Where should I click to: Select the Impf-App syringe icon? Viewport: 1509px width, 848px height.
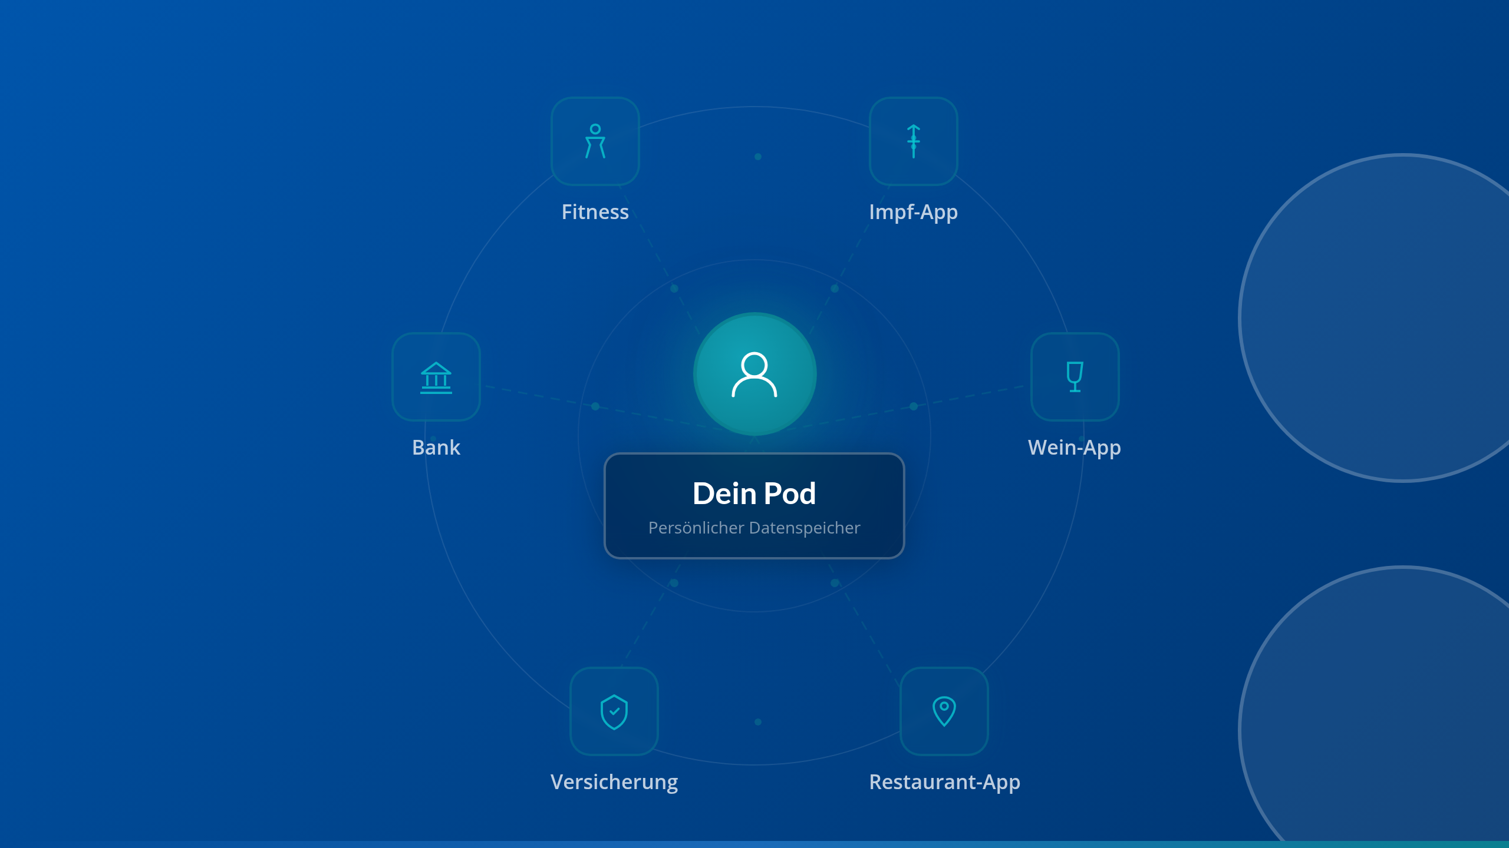coord(913,141)
